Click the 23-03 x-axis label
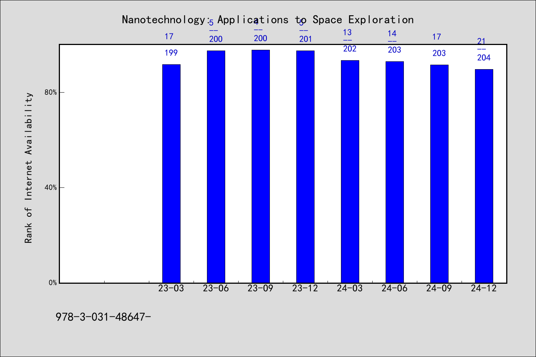Image resolution: width=536 pixels, height=357 pixels. (171, 288)
